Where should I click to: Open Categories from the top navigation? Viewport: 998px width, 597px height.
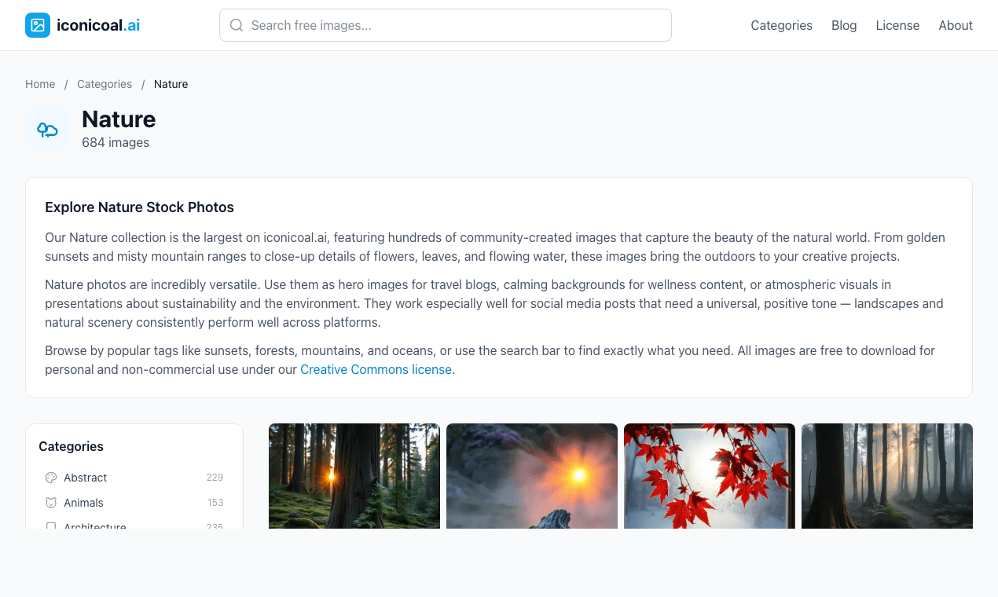[x=781, y=25]
